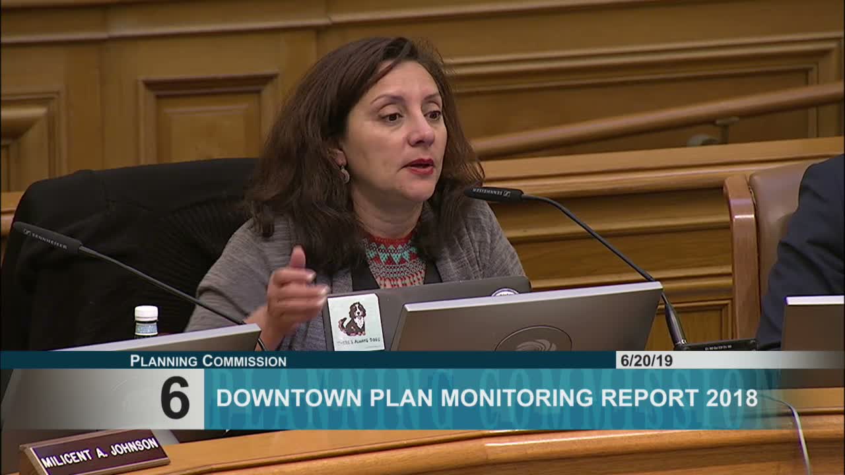Viewport: 845px width, 475px height.
Task: Click the Planning Commission header label
Action: coord(208,361)
